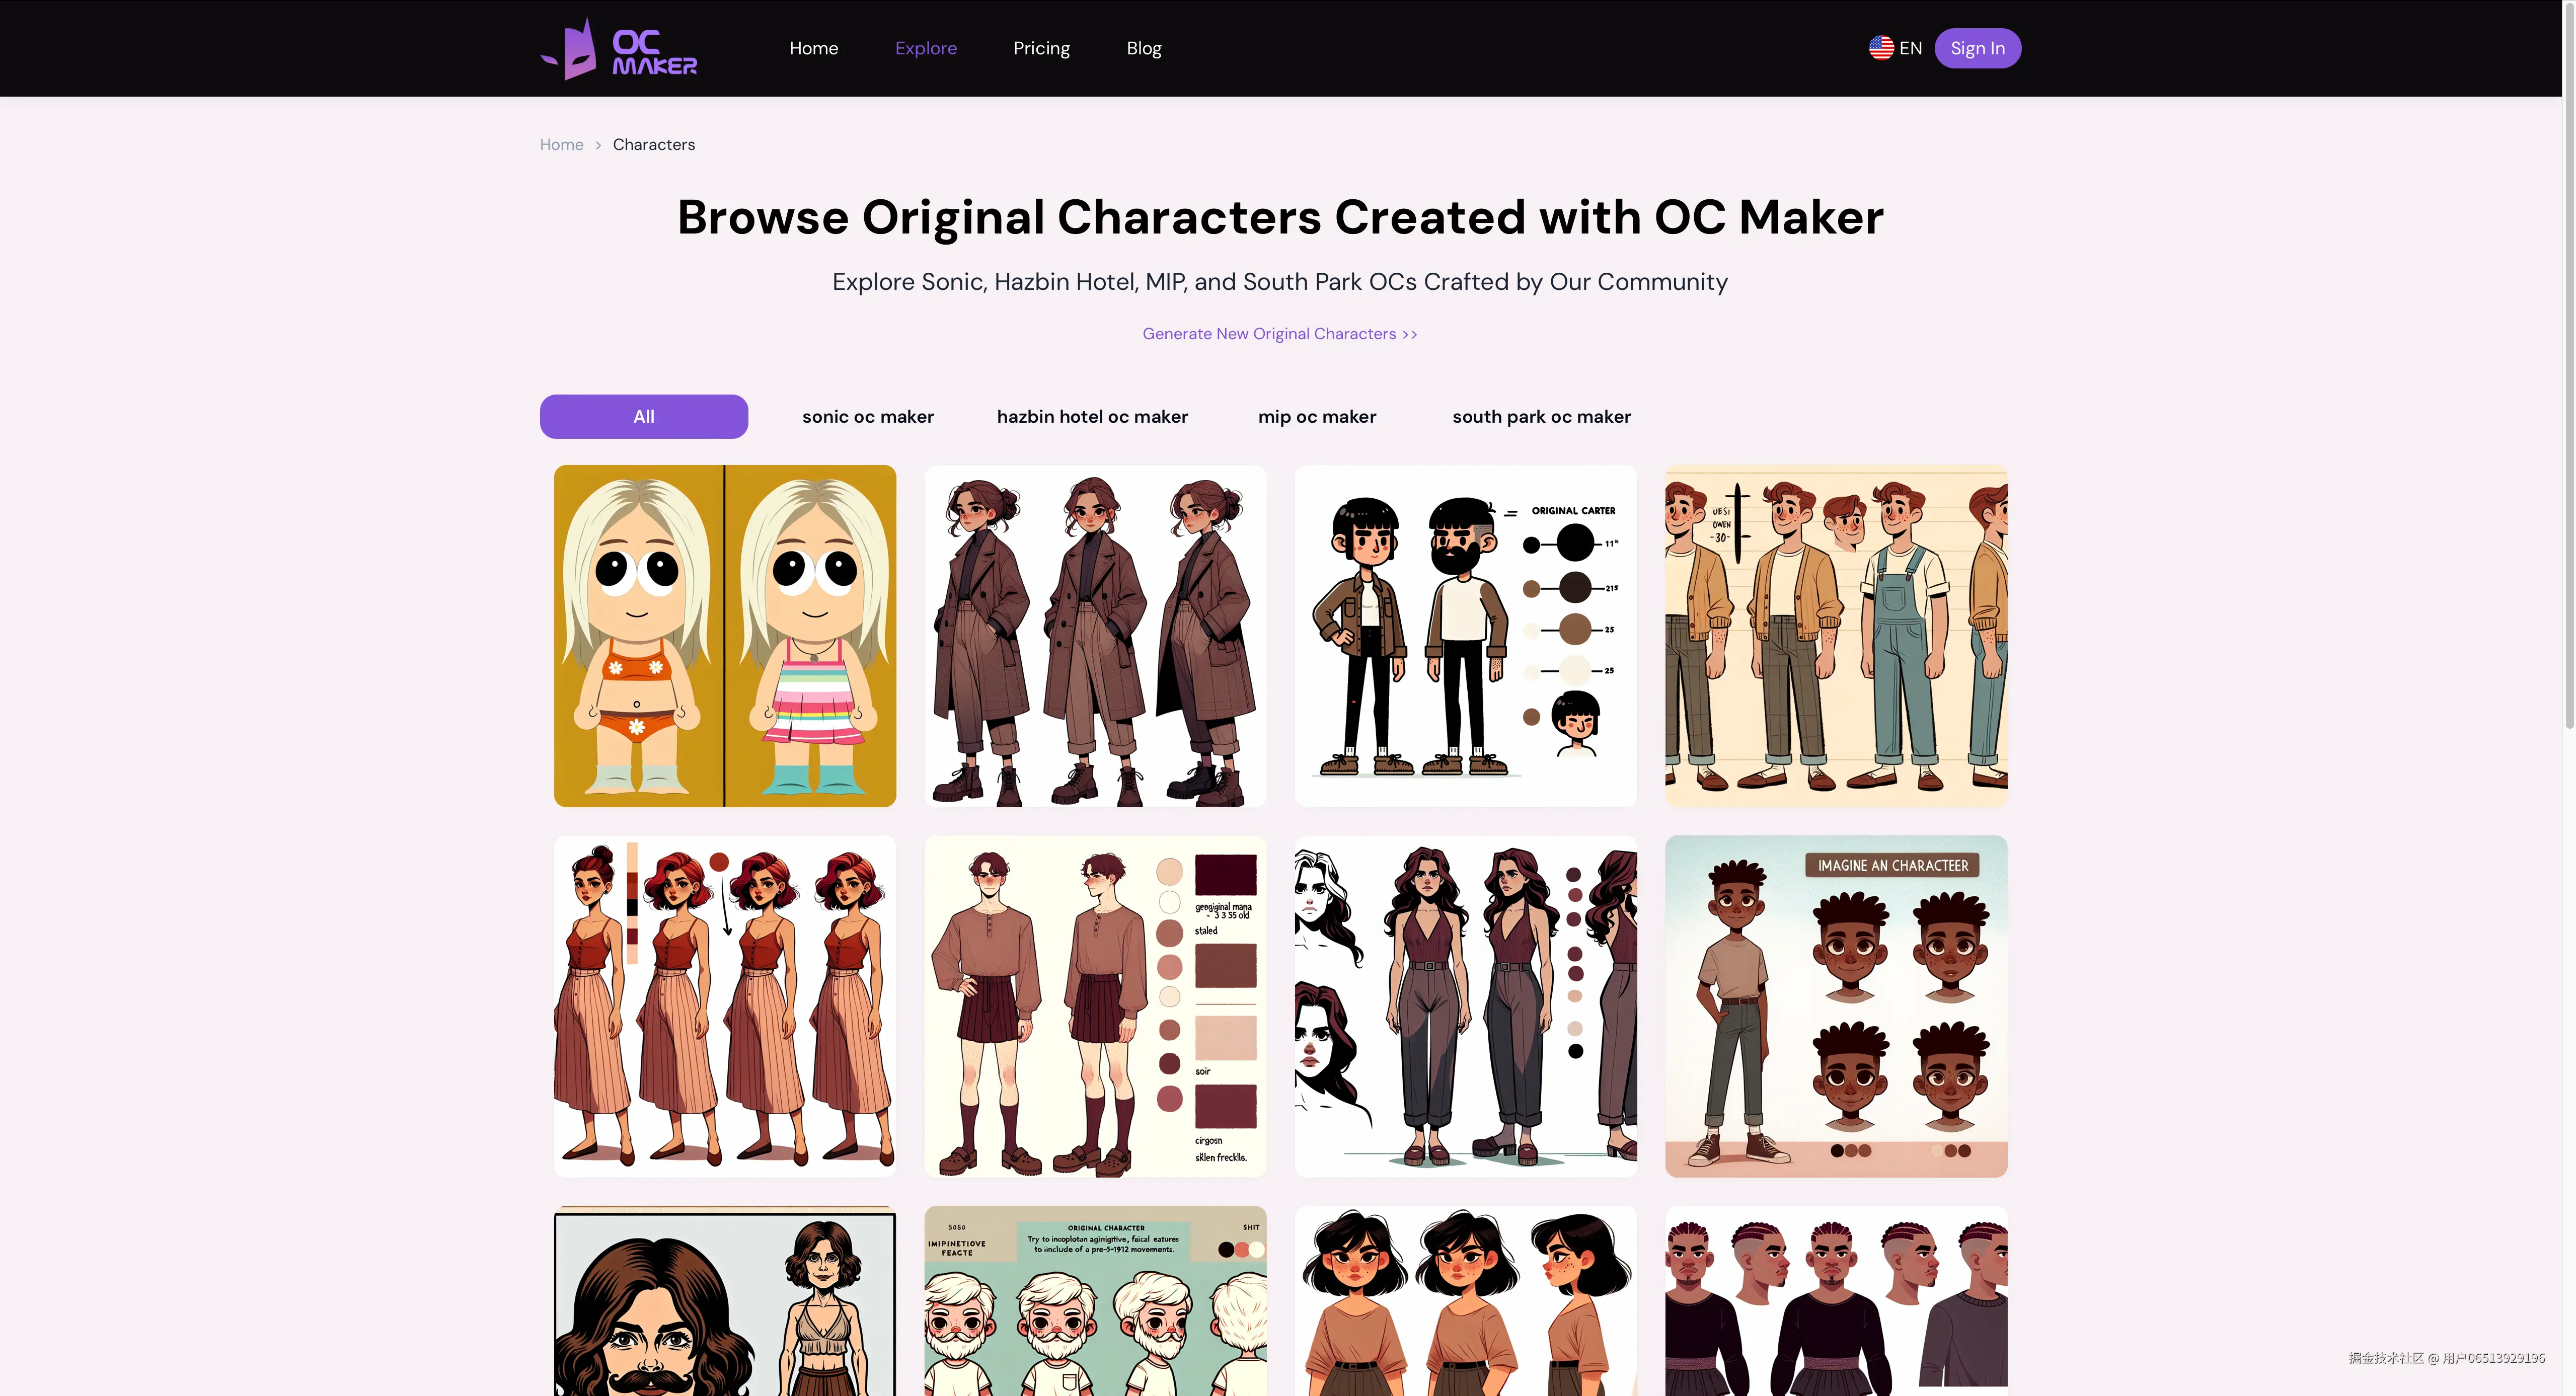Go to the Pricing page
This screenshot has width=2576, height=1396.
click(x=1040, y=48)
